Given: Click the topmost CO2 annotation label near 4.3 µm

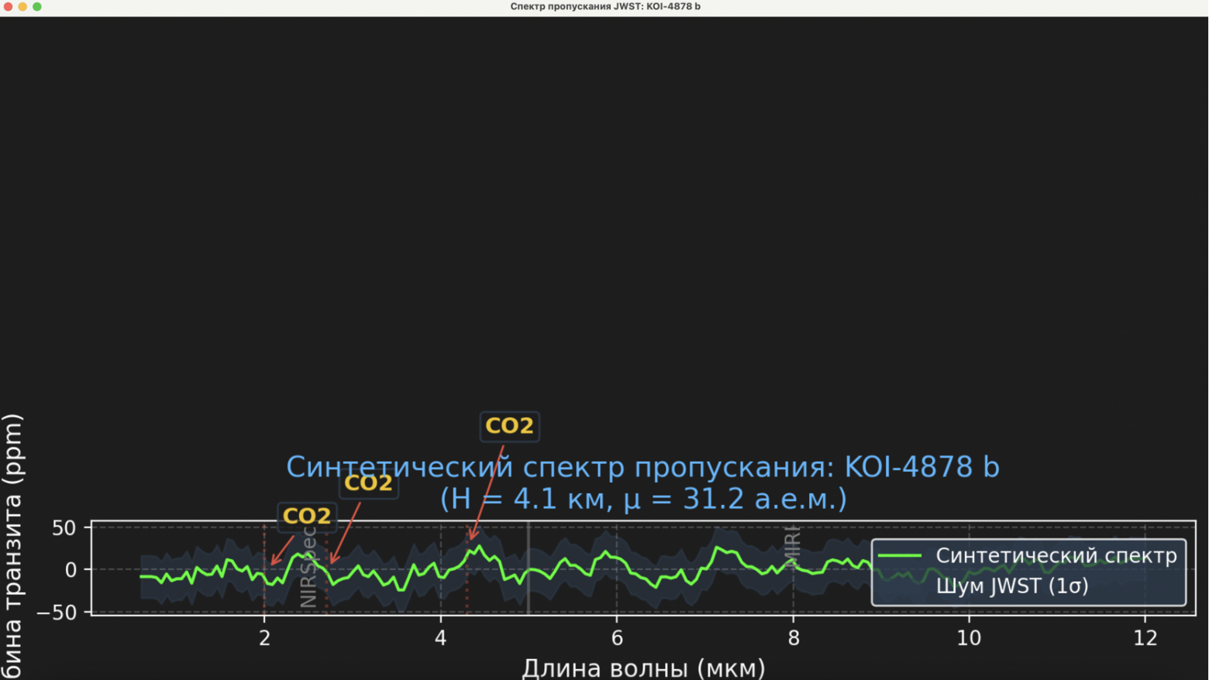Looking at the screenshot, I should pos(509,424).
